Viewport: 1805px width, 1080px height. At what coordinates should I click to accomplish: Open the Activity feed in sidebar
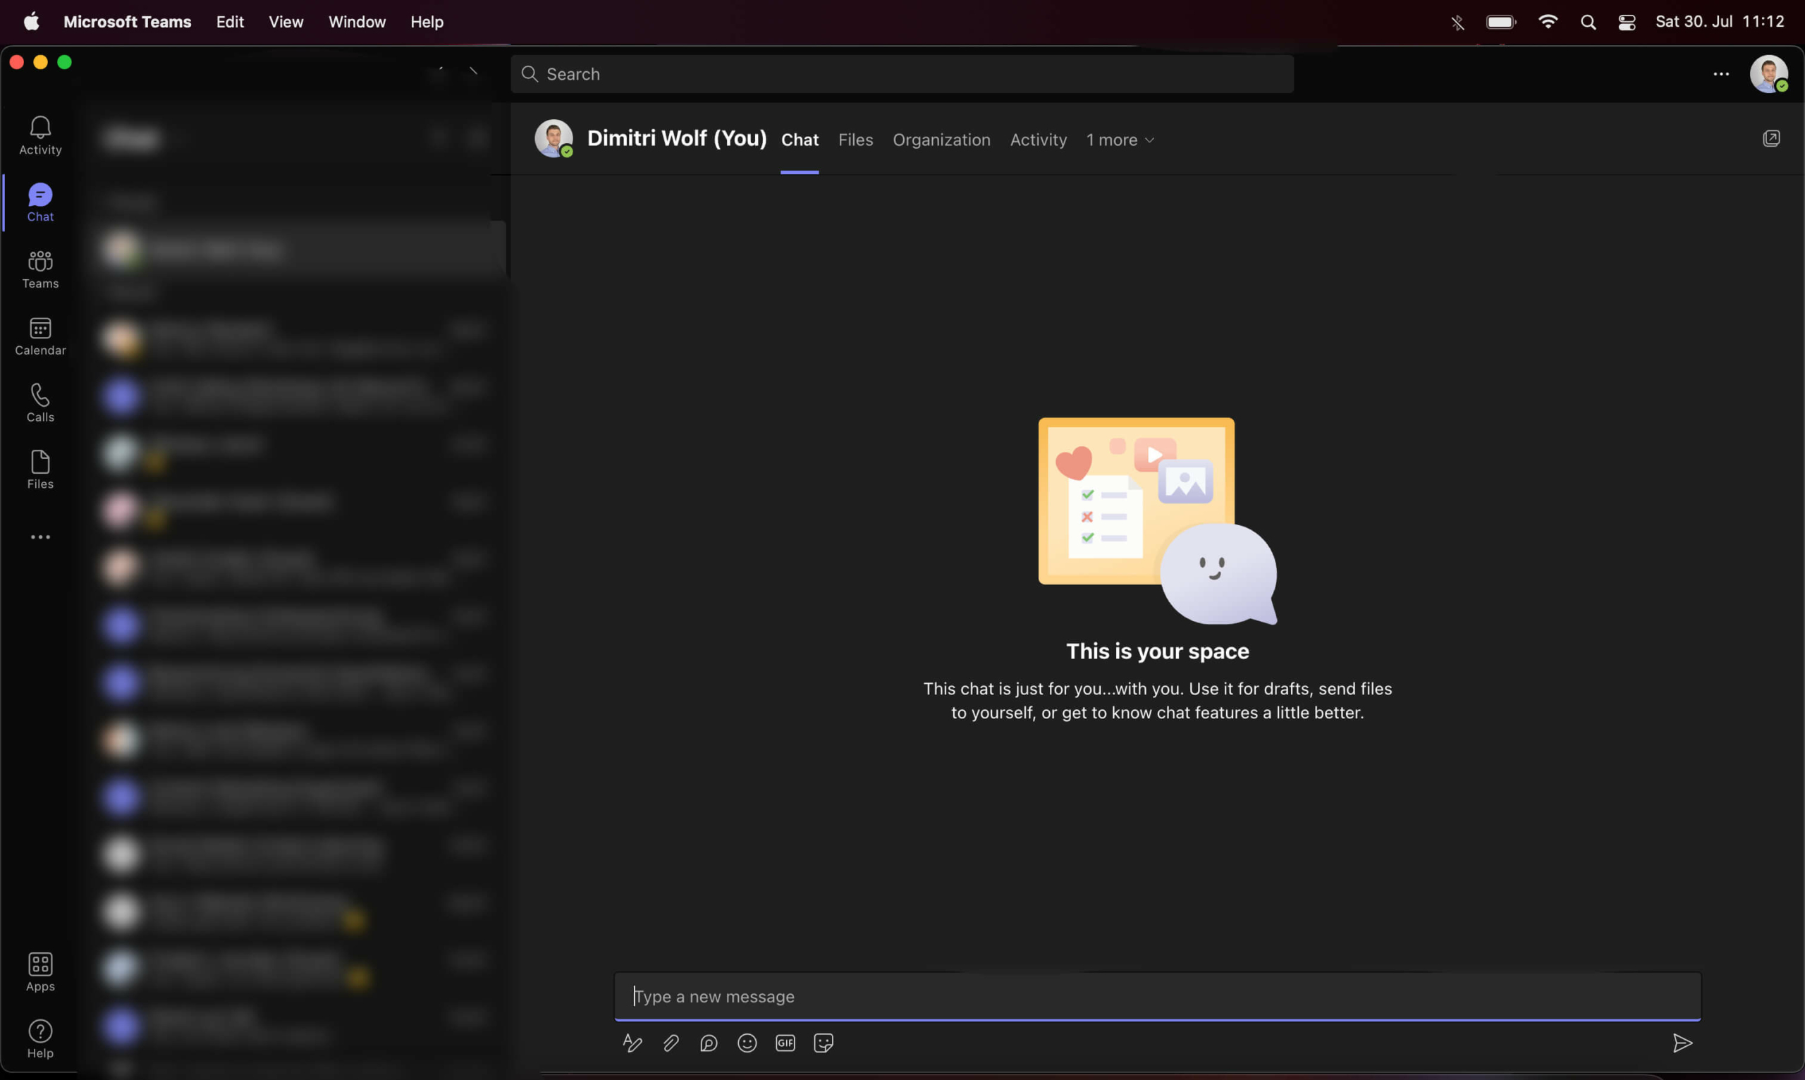pyautogui.click(x=40, y=135)
